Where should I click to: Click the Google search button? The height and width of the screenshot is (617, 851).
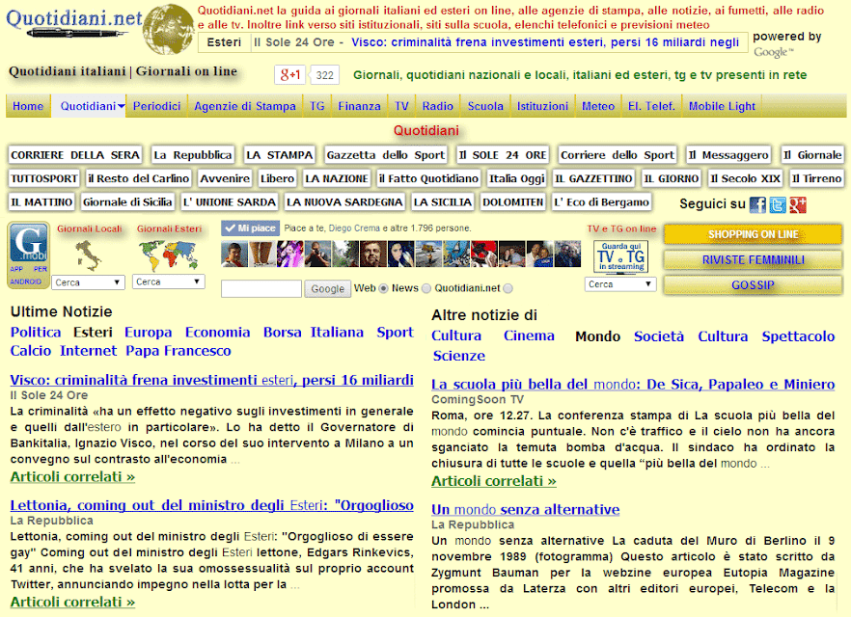click(x=327, y=289)
